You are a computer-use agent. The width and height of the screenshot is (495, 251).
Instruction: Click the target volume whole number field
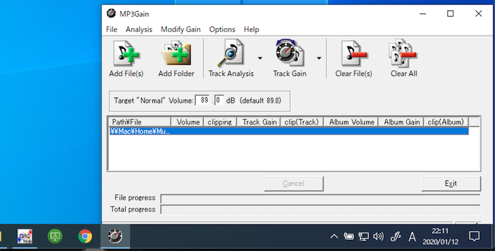click(202, 100)
